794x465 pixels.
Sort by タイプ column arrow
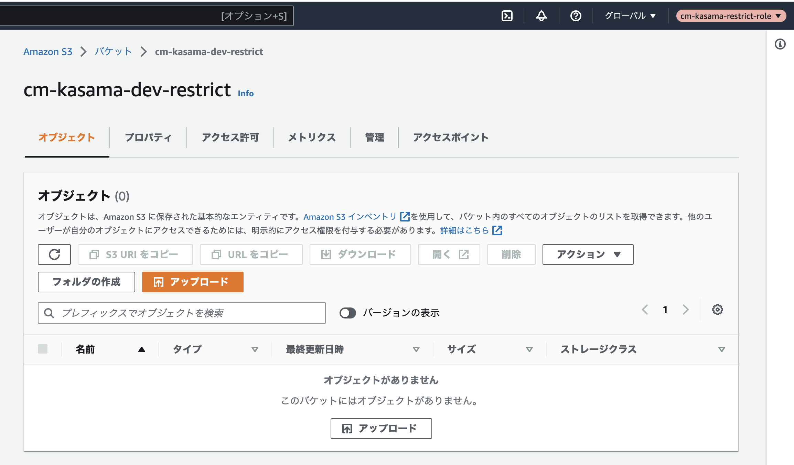click(255, 349)
